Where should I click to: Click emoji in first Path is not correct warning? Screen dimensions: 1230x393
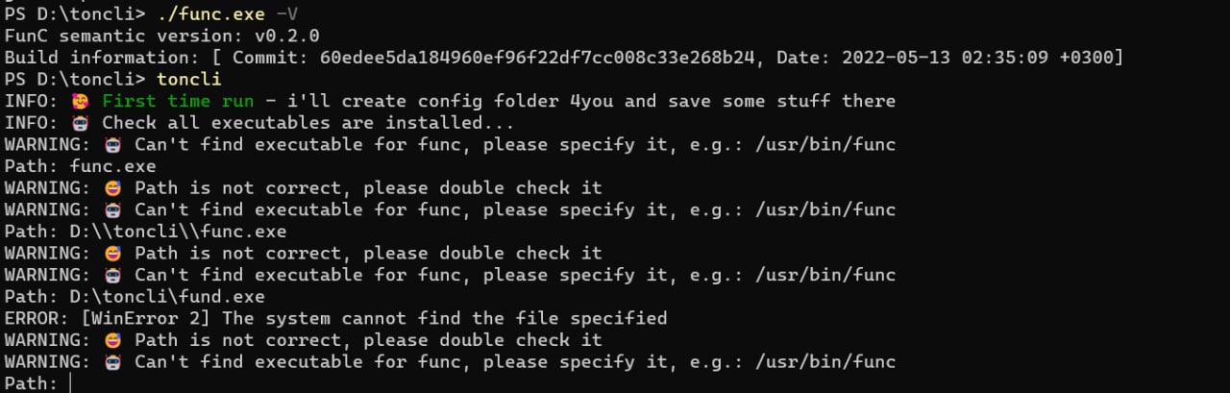111,188
